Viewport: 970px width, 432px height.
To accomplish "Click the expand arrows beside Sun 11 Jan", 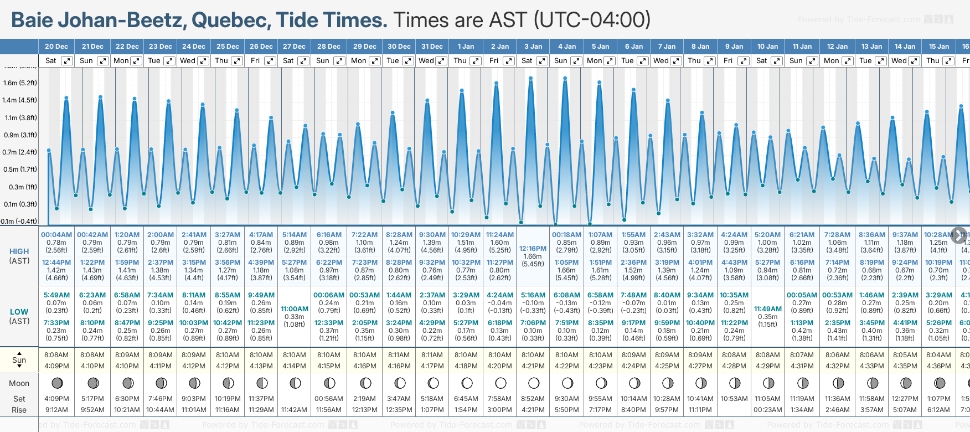I will 812,61.
